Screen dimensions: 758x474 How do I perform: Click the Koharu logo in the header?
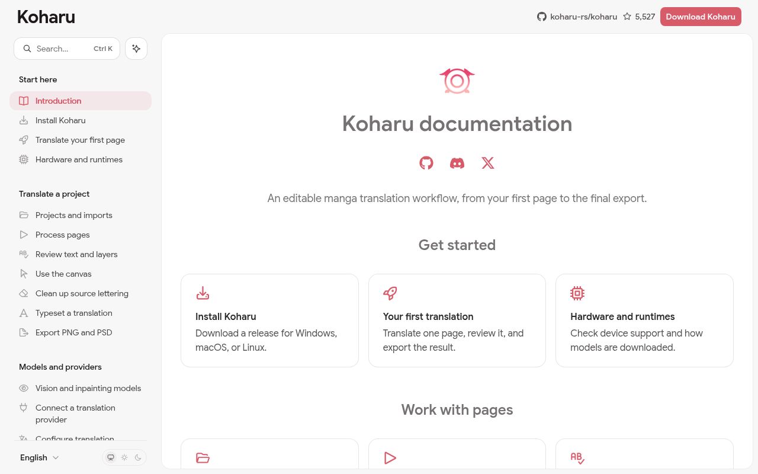tap(46, 17)
